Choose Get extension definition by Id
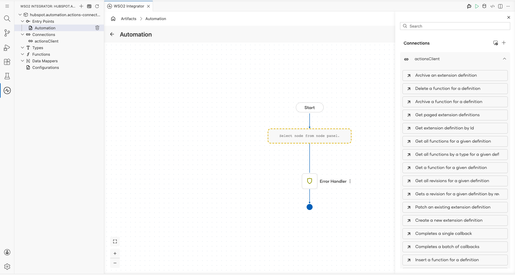The image size is (515, 275). click(x=455, y=128)
